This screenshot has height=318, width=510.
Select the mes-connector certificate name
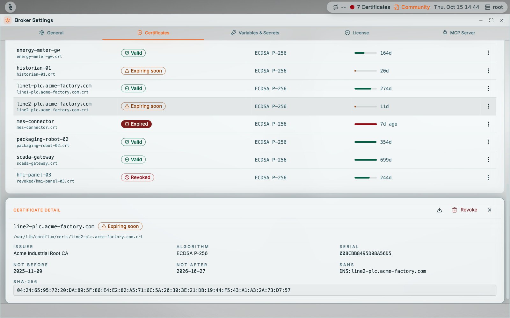click(35, 121)
